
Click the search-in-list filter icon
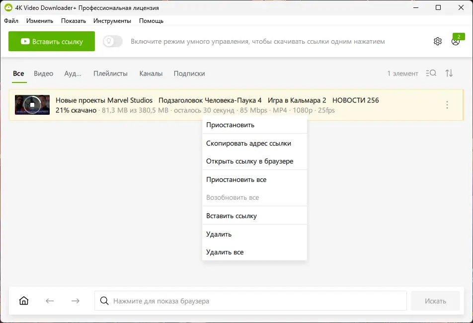click(x=431, y=73)
